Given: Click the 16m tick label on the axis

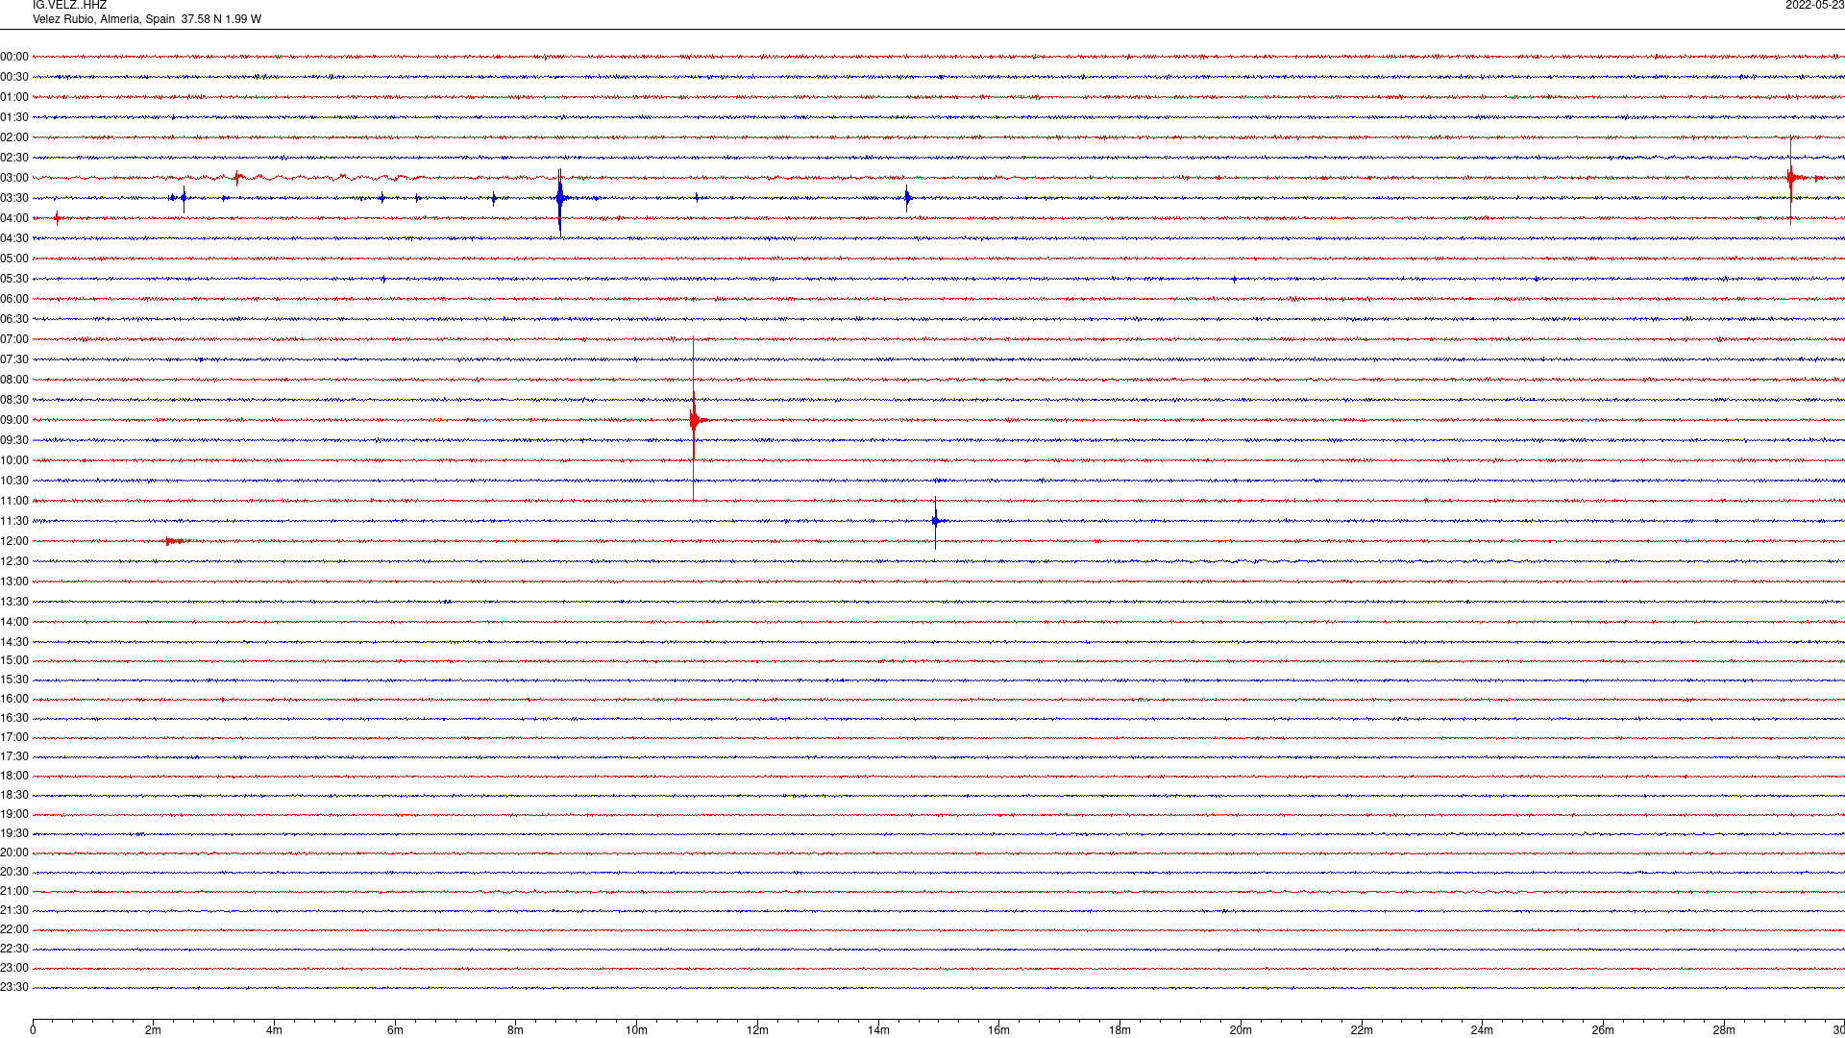Looking at the screenshot, I should pyautogui.click(x=999, y=1030).
